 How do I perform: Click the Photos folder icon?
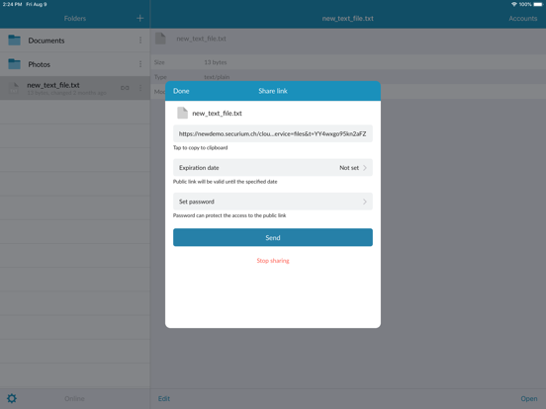[x=14, y=64]
